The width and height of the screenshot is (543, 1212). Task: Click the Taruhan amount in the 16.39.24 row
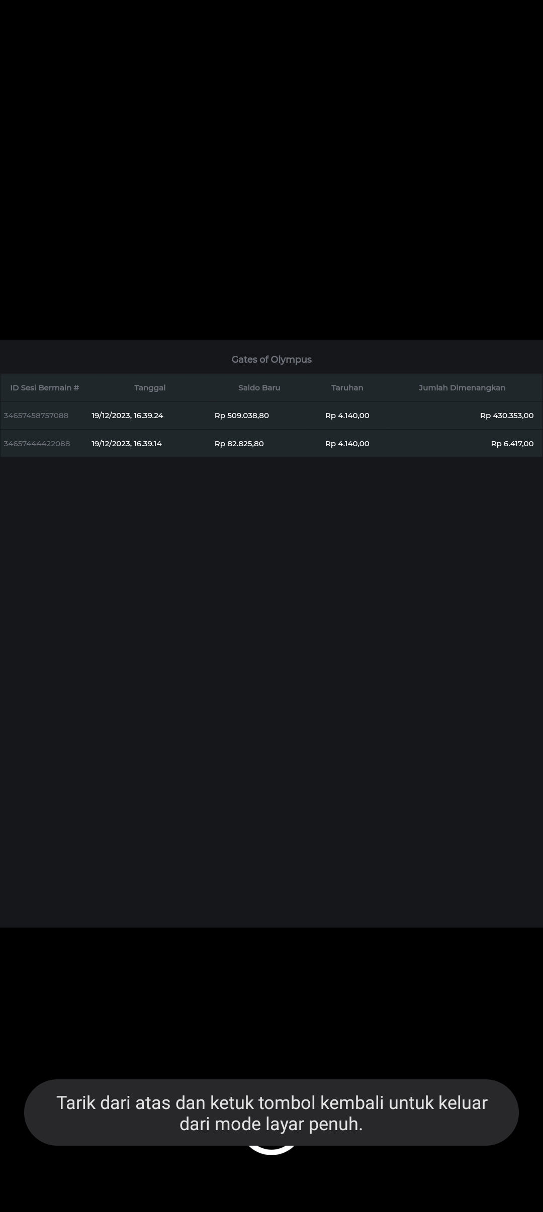point(347,416)
